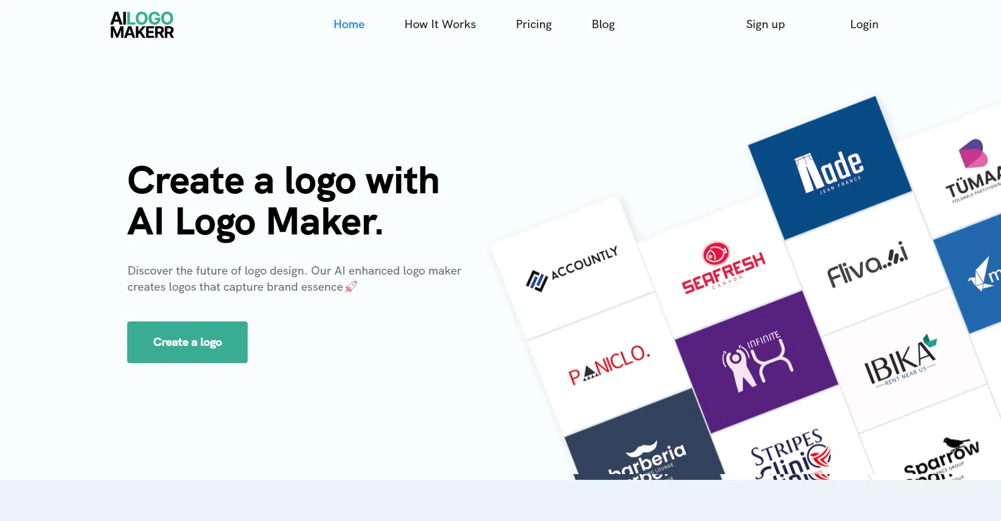The width and height of the screenshot is (1001, 521).
Task: Click the Login link
Action: coord(864,24)
